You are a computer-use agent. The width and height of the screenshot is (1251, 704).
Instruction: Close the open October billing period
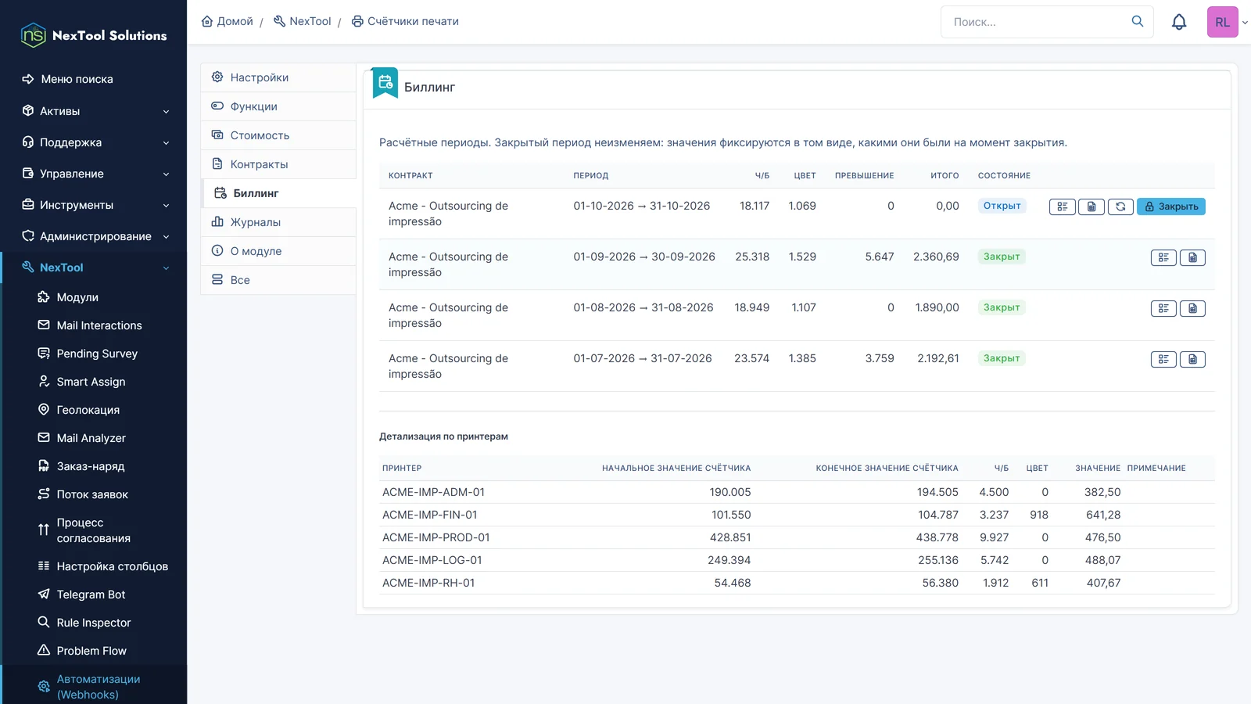coord(1170,207)
